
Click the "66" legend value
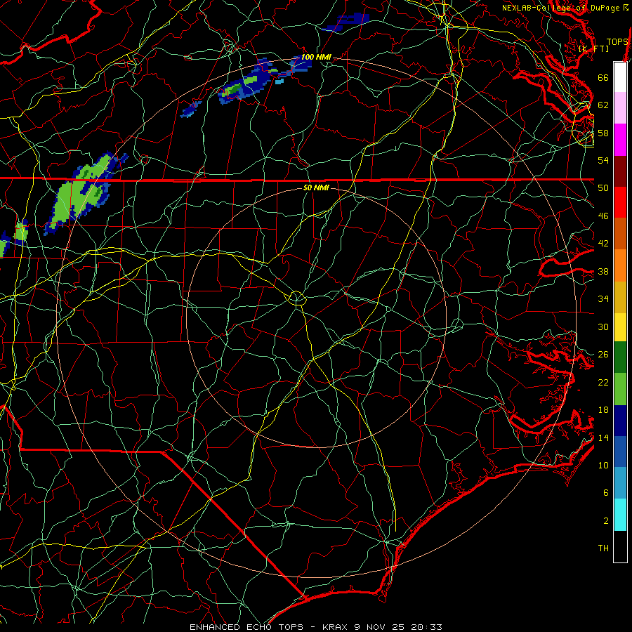(x=603, y=77)
